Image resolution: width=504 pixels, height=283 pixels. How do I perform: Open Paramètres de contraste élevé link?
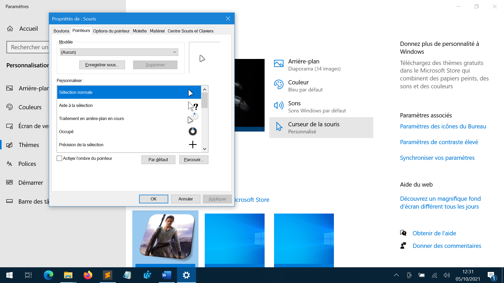[x=439, y=142]
